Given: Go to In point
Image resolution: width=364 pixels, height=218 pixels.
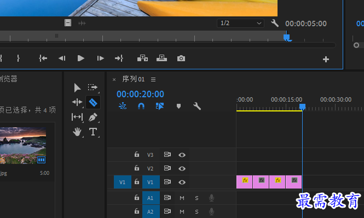Looking at the screenshot, I should point(43,58).
